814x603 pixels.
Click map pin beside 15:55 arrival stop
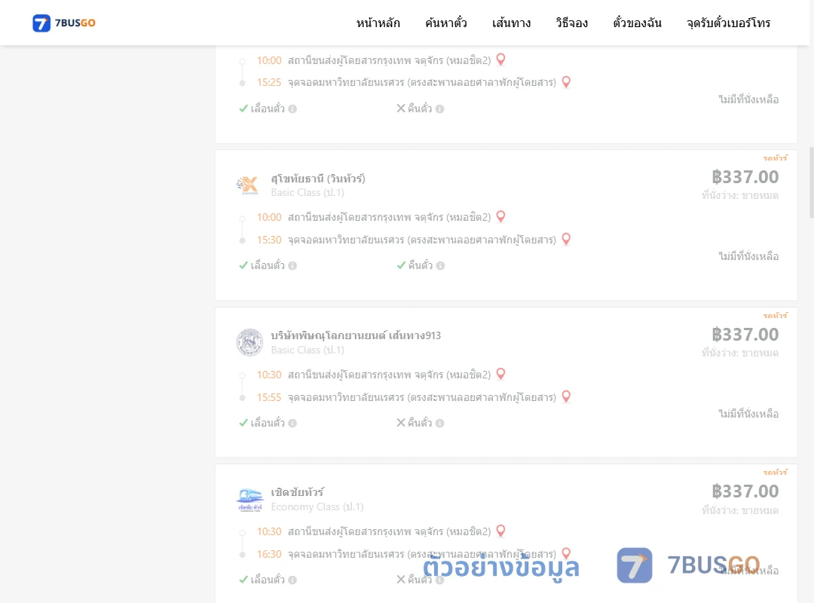[566, 396]
